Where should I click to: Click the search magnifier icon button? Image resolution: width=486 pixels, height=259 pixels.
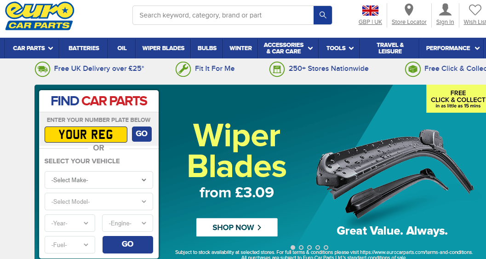pyautogui.click(x=323, y=15)
